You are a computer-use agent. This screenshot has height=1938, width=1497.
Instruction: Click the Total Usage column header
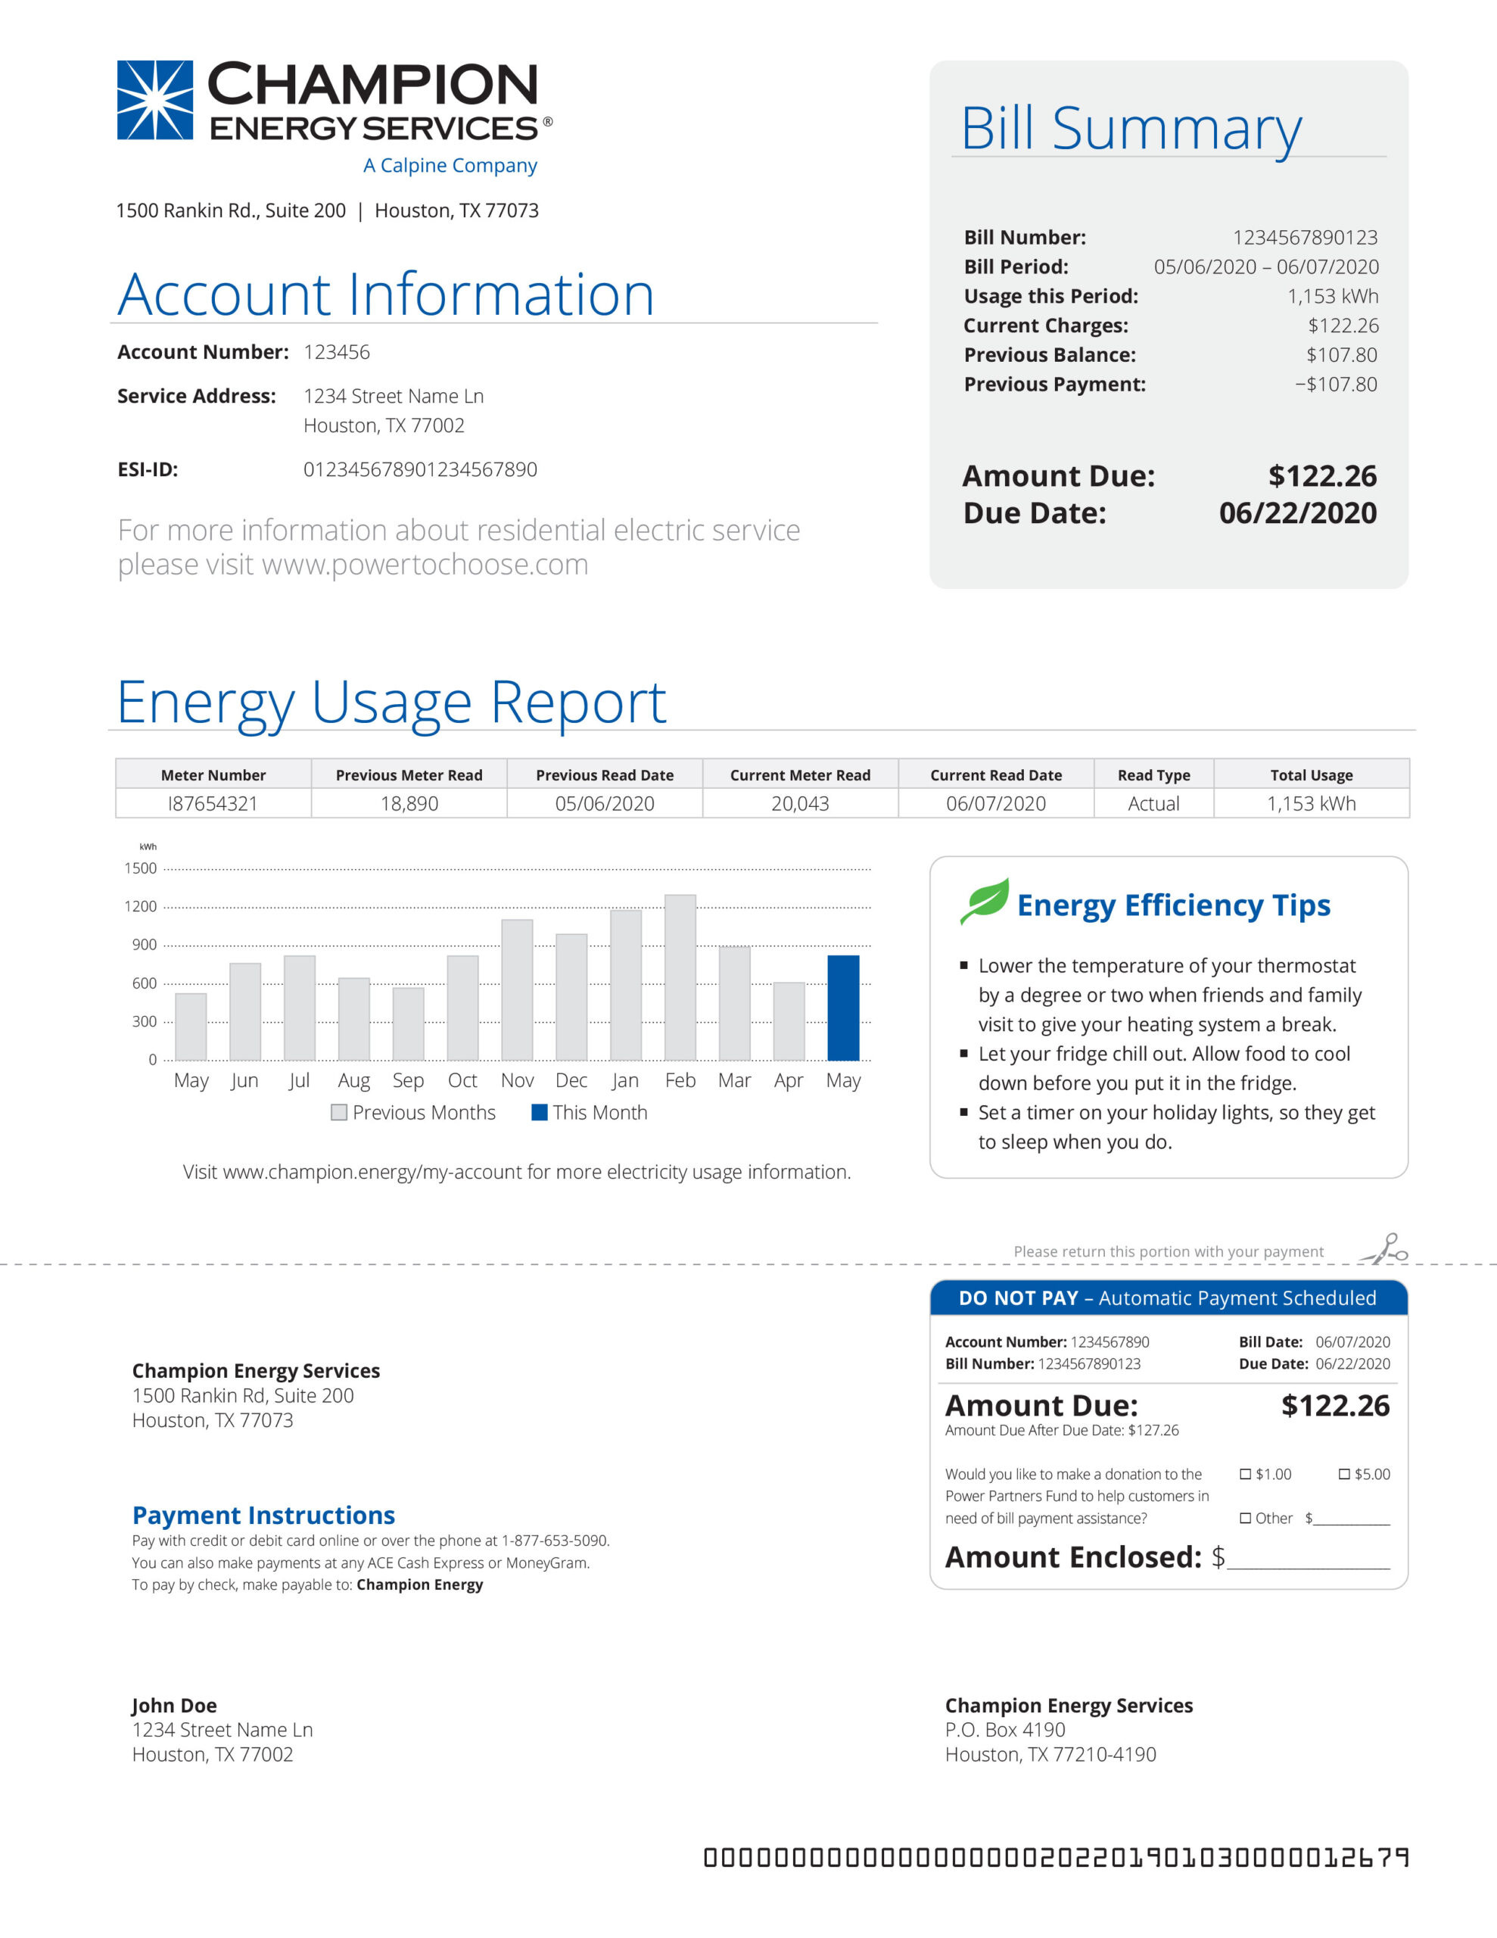tap(1312, 774)
